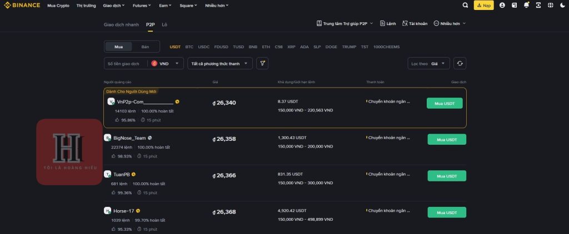569x234 pixels.
Task: Expand the P2P bar Nhiều hơn dropdown
Action: [x=450, y=23]
